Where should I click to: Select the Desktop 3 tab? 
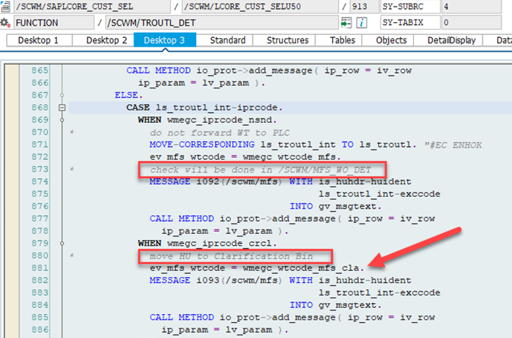(165, 40)
